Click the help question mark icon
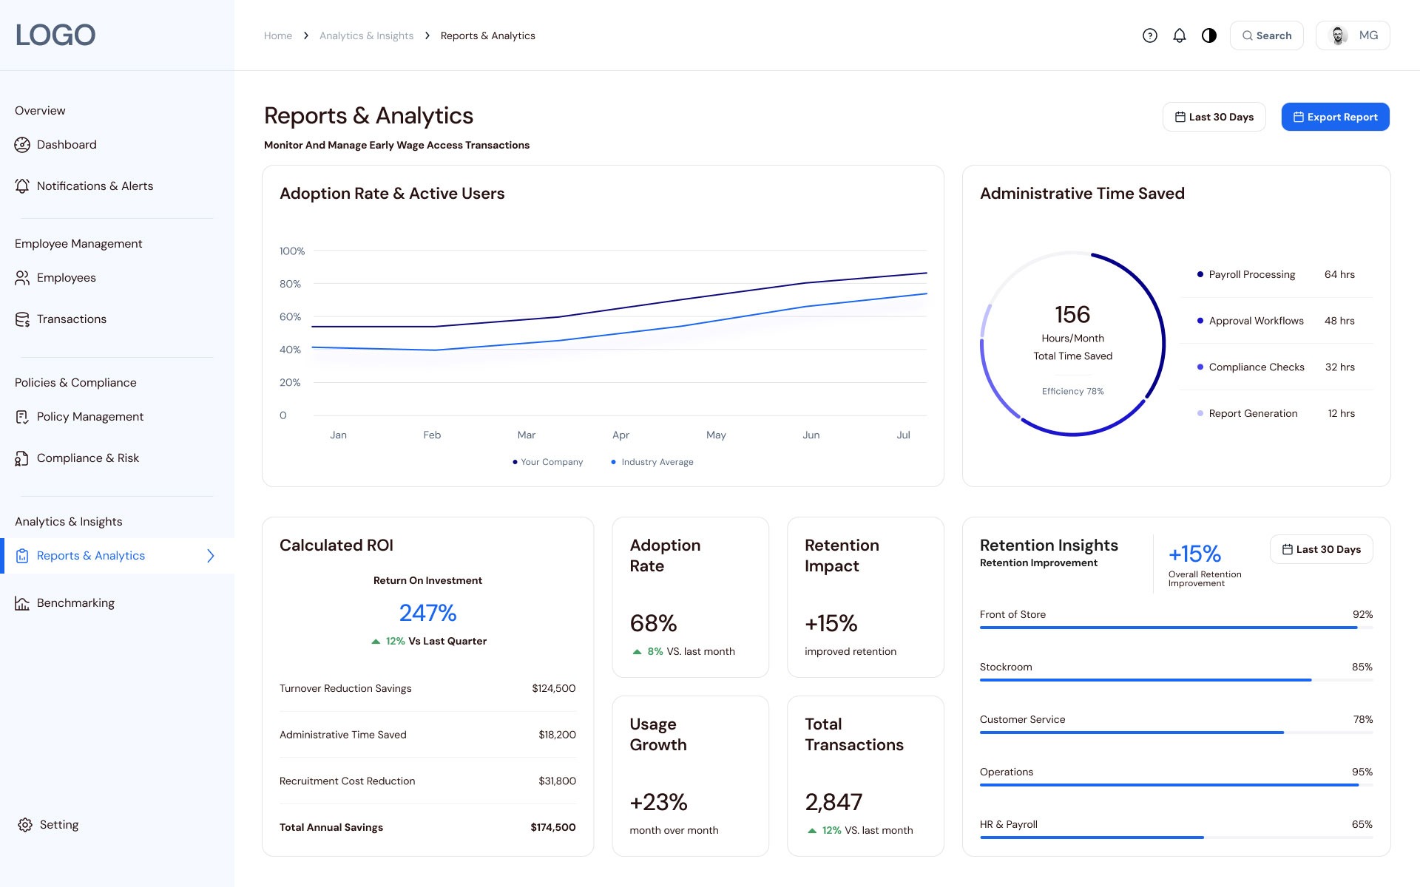Screen dimensions: 1420x887 1149,35
